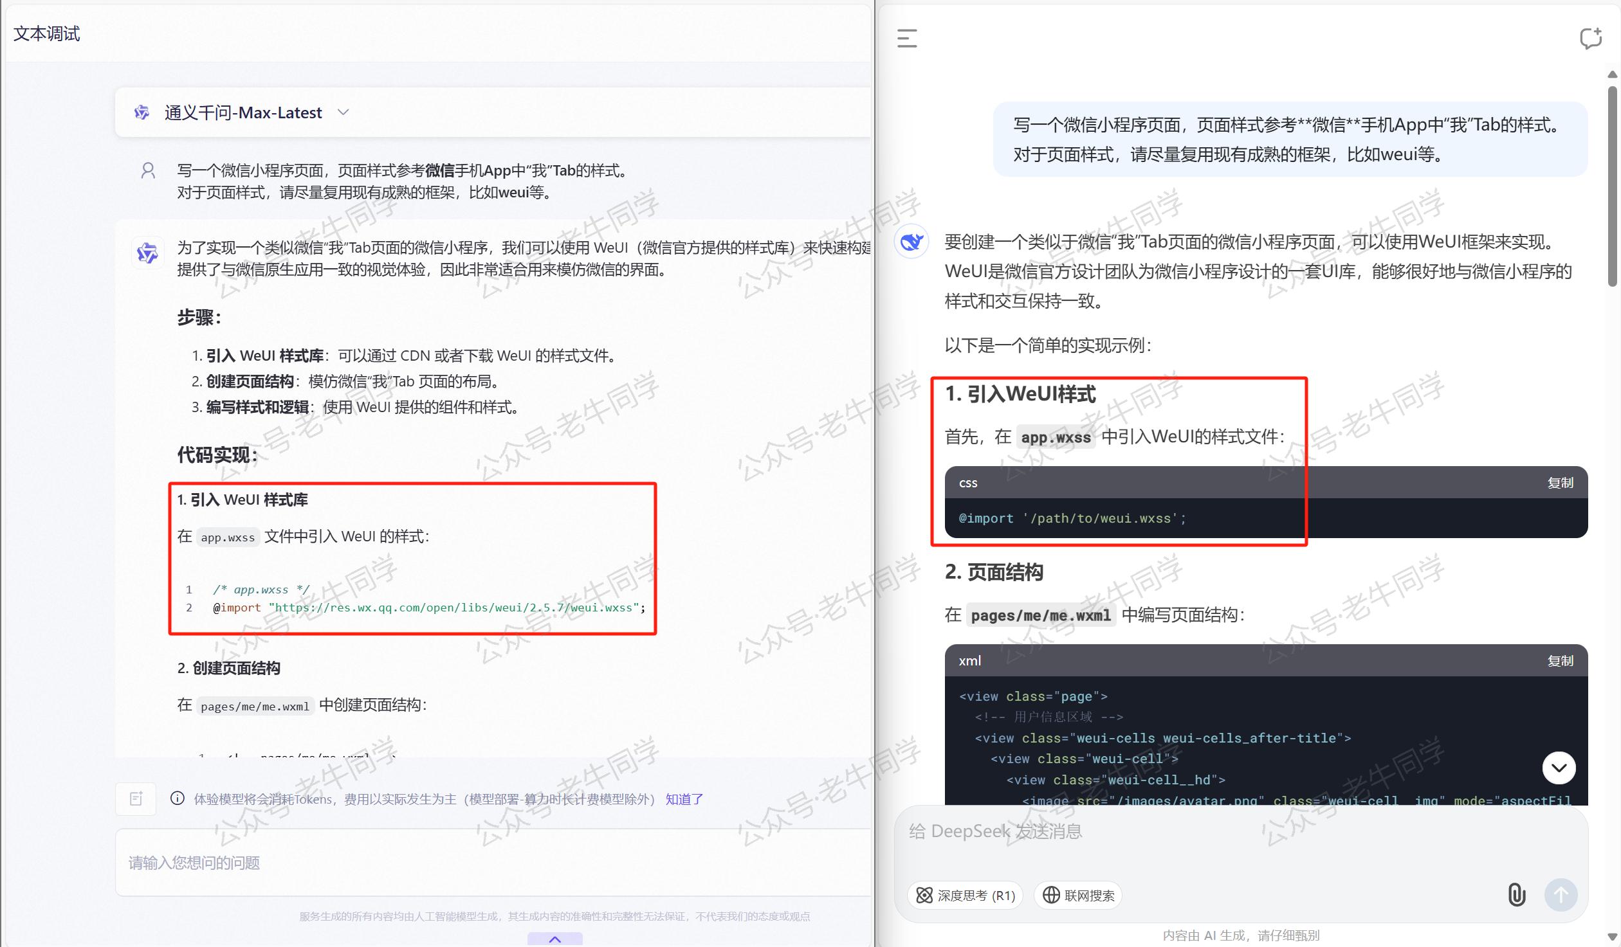
Task: Copy the xml code block
Action: click(x=1560, y=660)
